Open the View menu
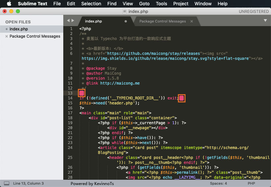Image resolution: width=271 pixels, height=187 pixels. [128, 4]
